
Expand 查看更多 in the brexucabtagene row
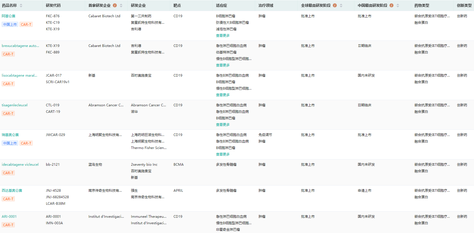(x=223, y=65)
